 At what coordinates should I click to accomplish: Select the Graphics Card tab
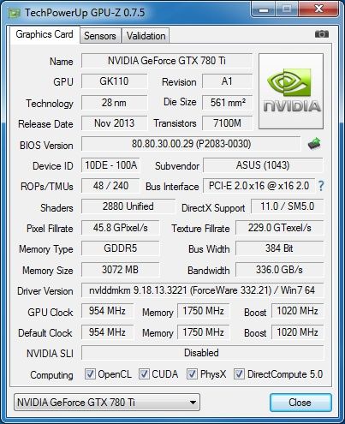(45, 34)
